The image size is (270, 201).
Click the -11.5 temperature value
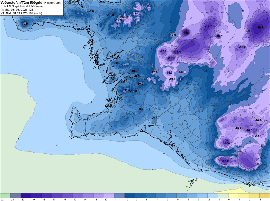[127, 90]
